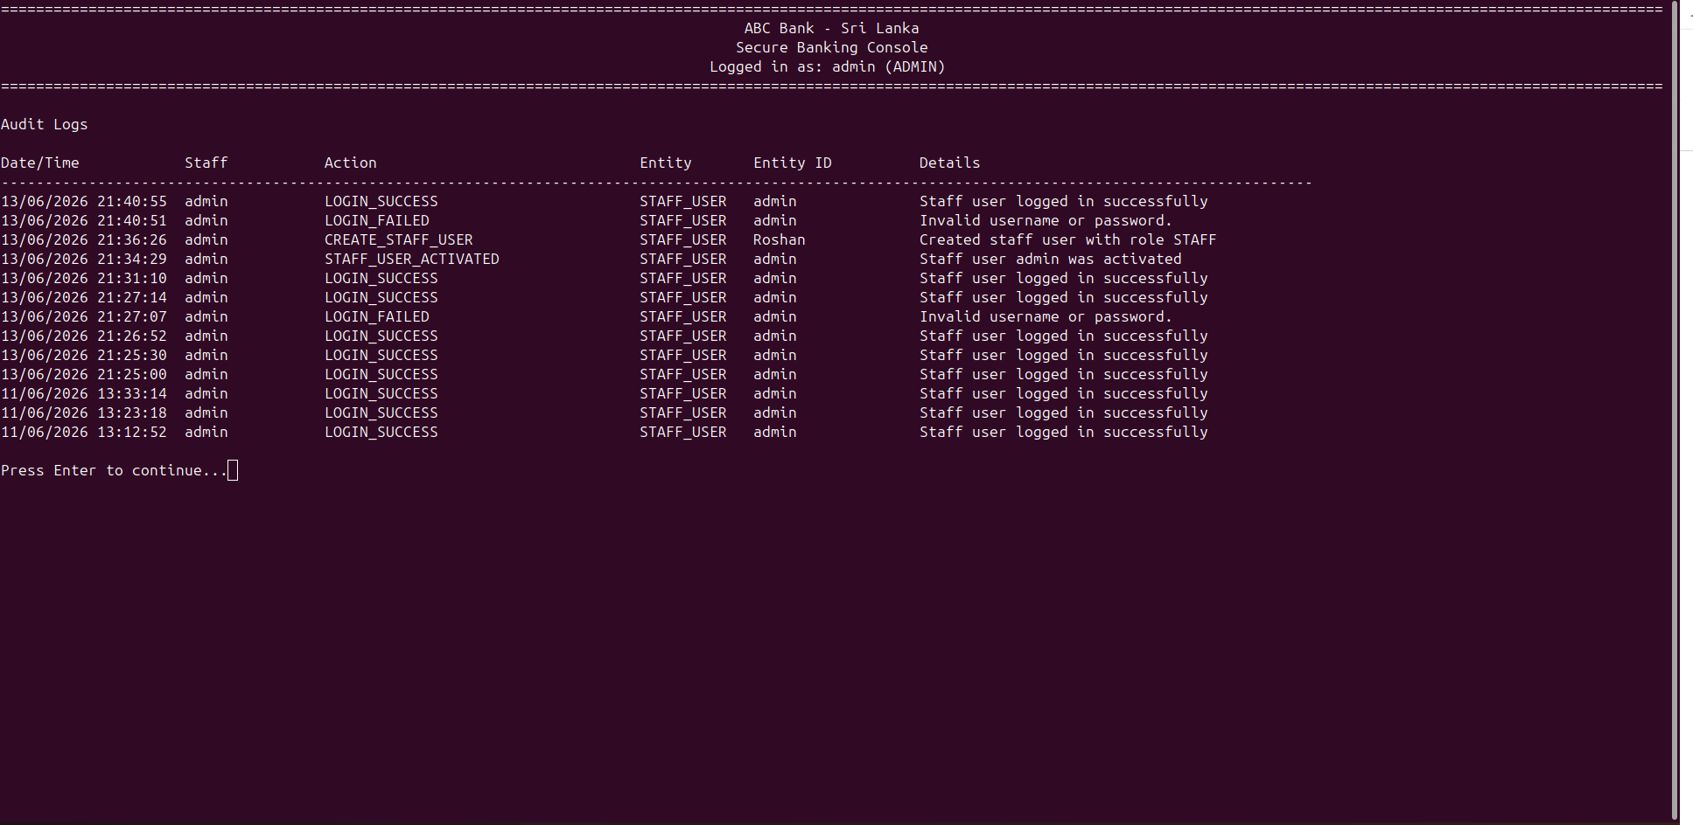The width and height of the screenshot is (1693, 825).
Task: Click timestamp '11/06/2026 13:33:14'
Action: tap(84, 393)
